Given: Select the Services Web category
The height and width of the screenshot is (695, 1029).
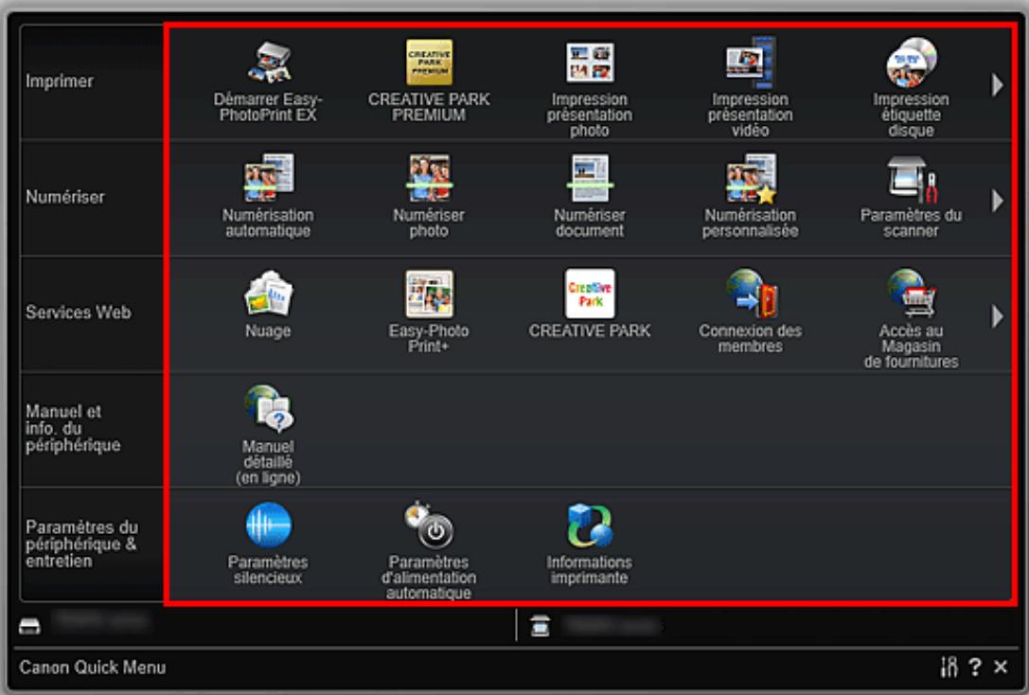Looking at the screenshot, I should click(x=93, y=312).
